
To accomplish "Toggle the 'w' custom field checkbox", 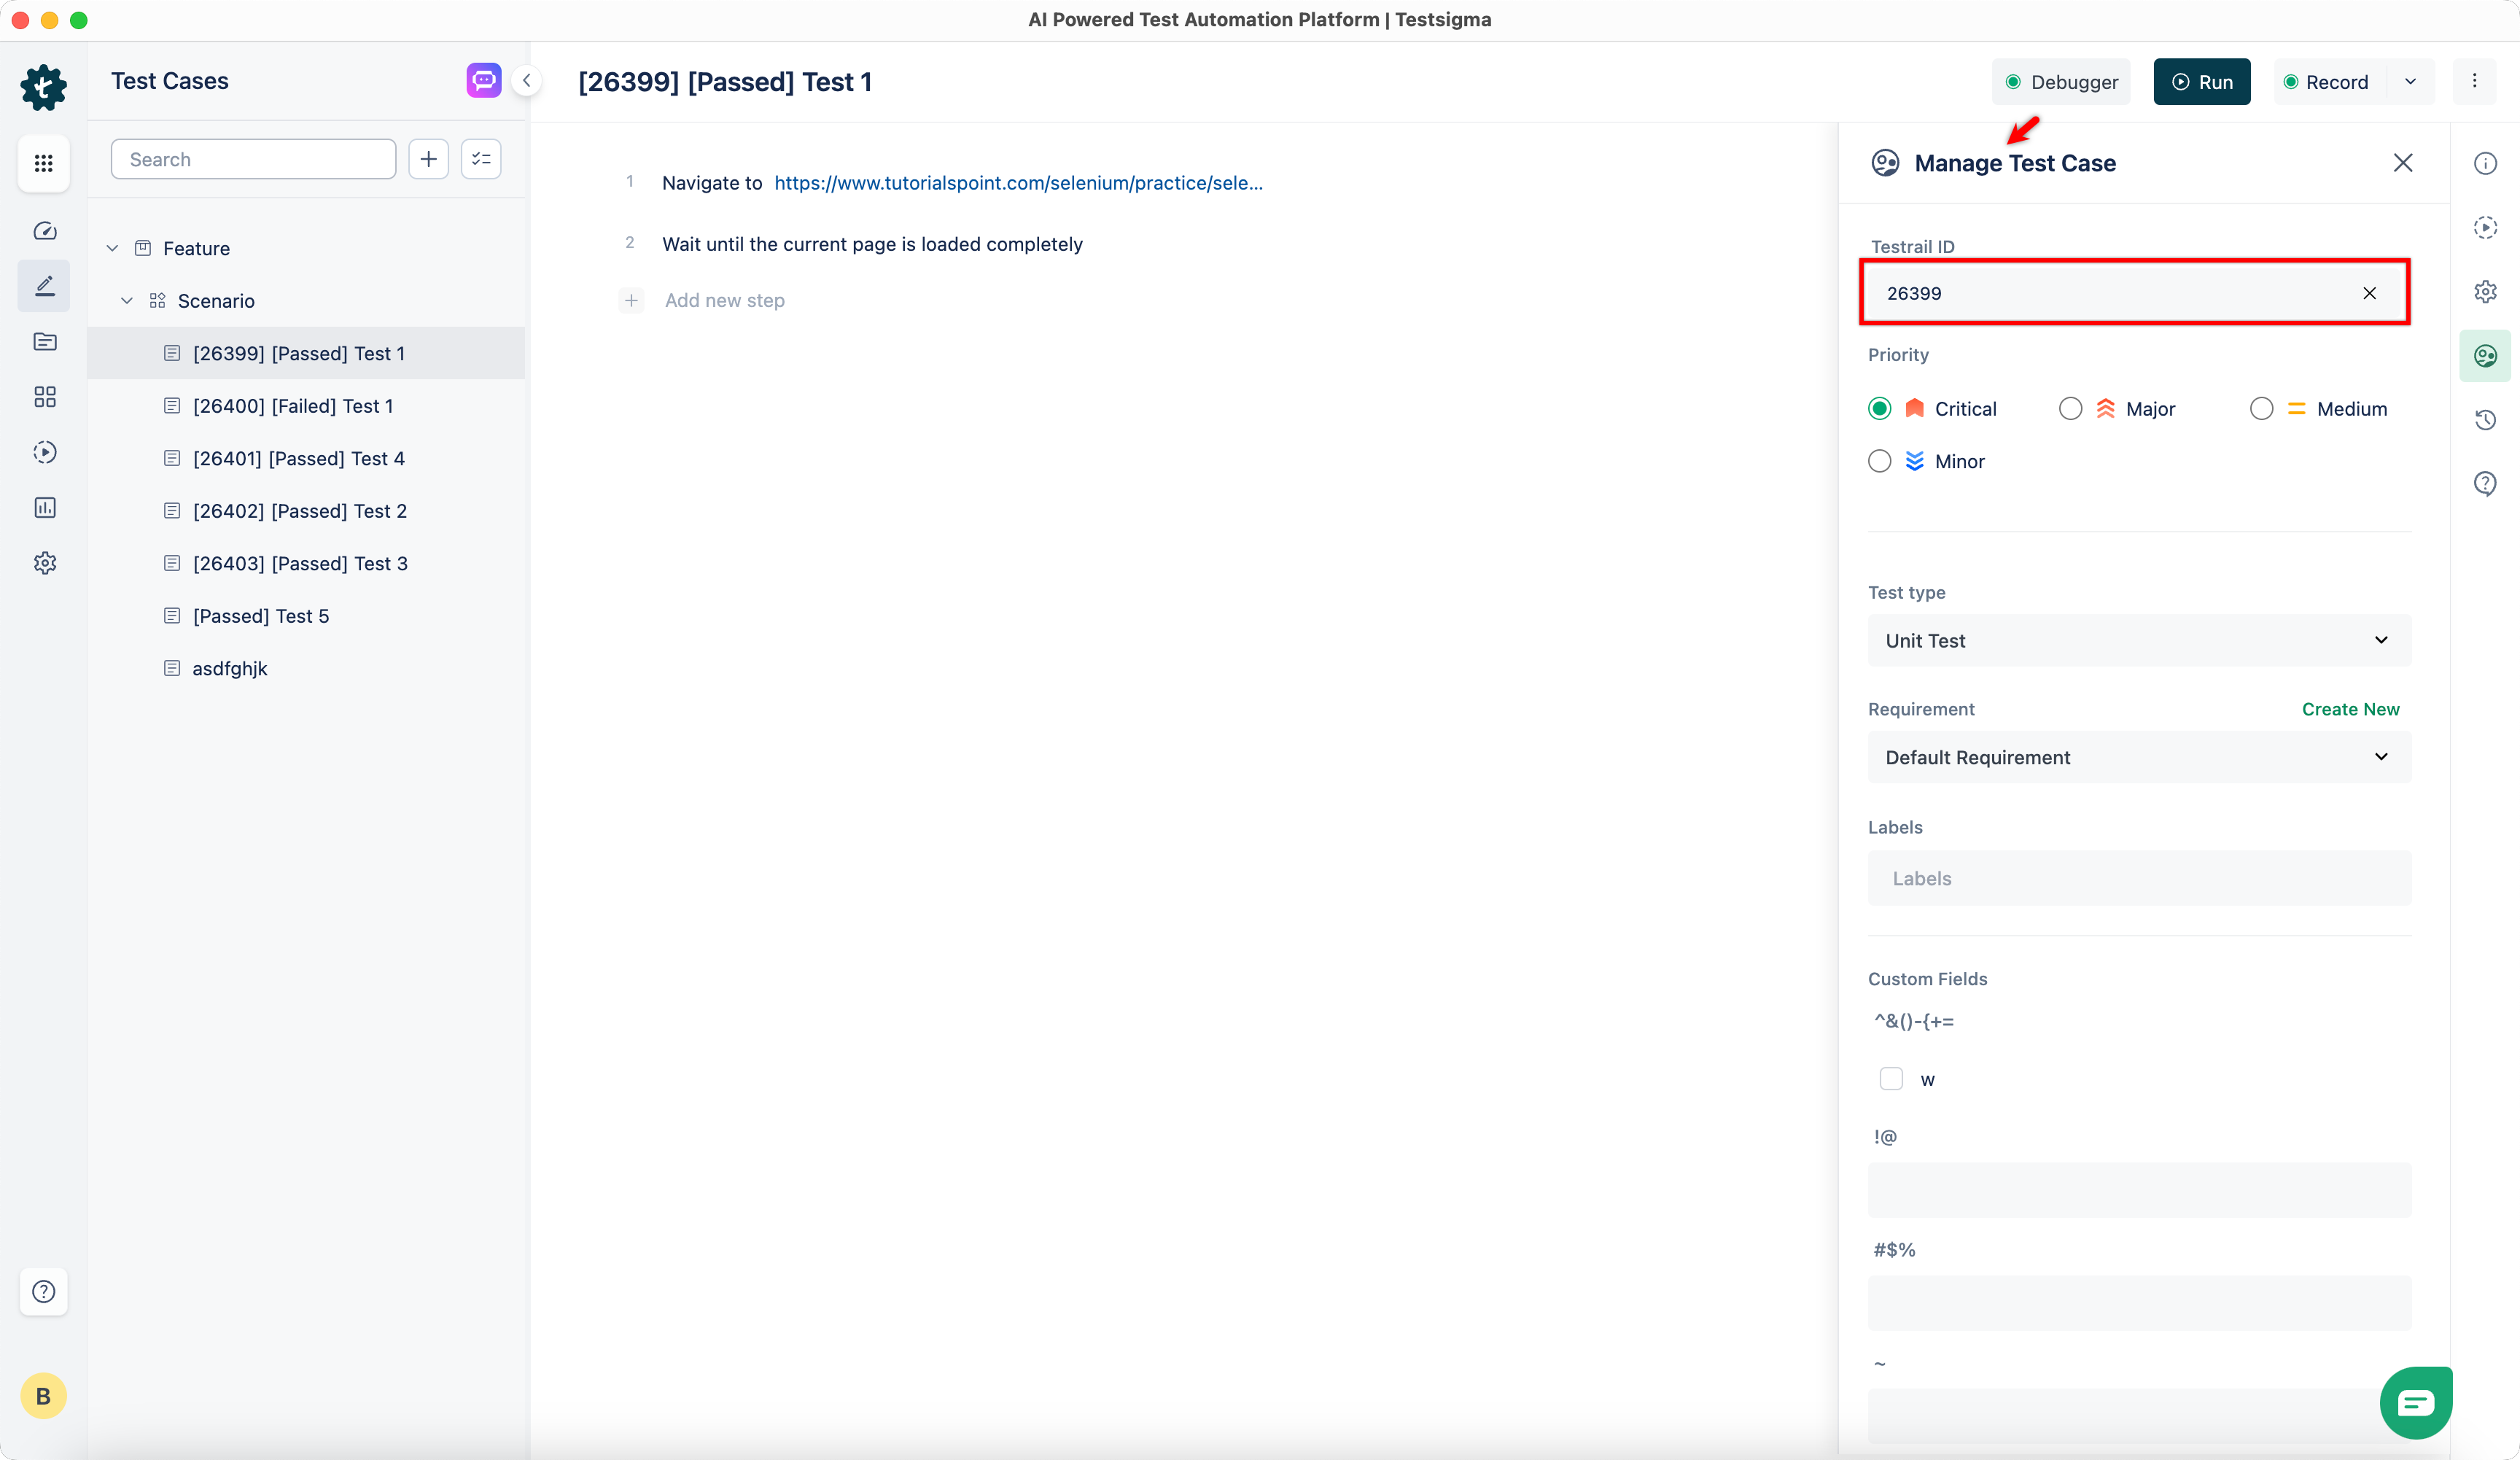I will (x=1892, y=1079).
